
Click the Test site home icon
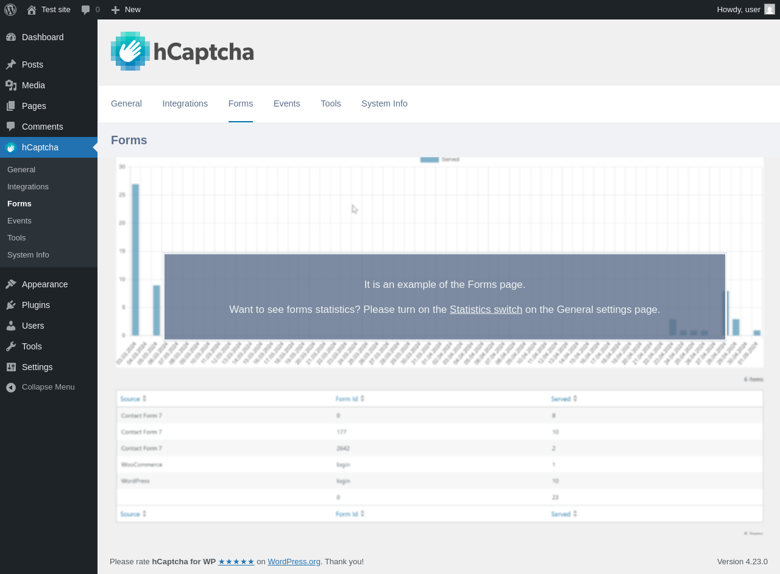click(32, 10)
